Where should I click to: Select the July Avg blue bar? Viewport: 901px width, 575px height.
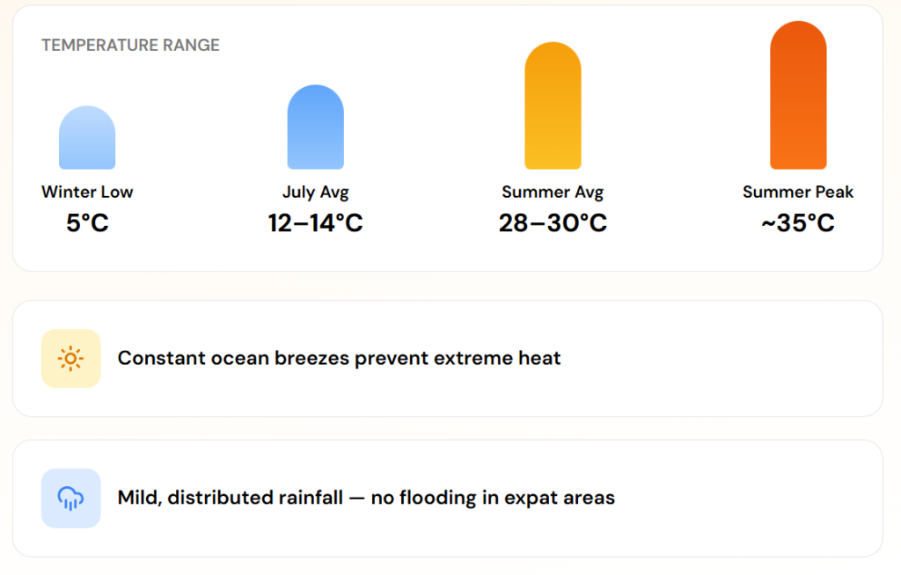(x=316, y=127)
